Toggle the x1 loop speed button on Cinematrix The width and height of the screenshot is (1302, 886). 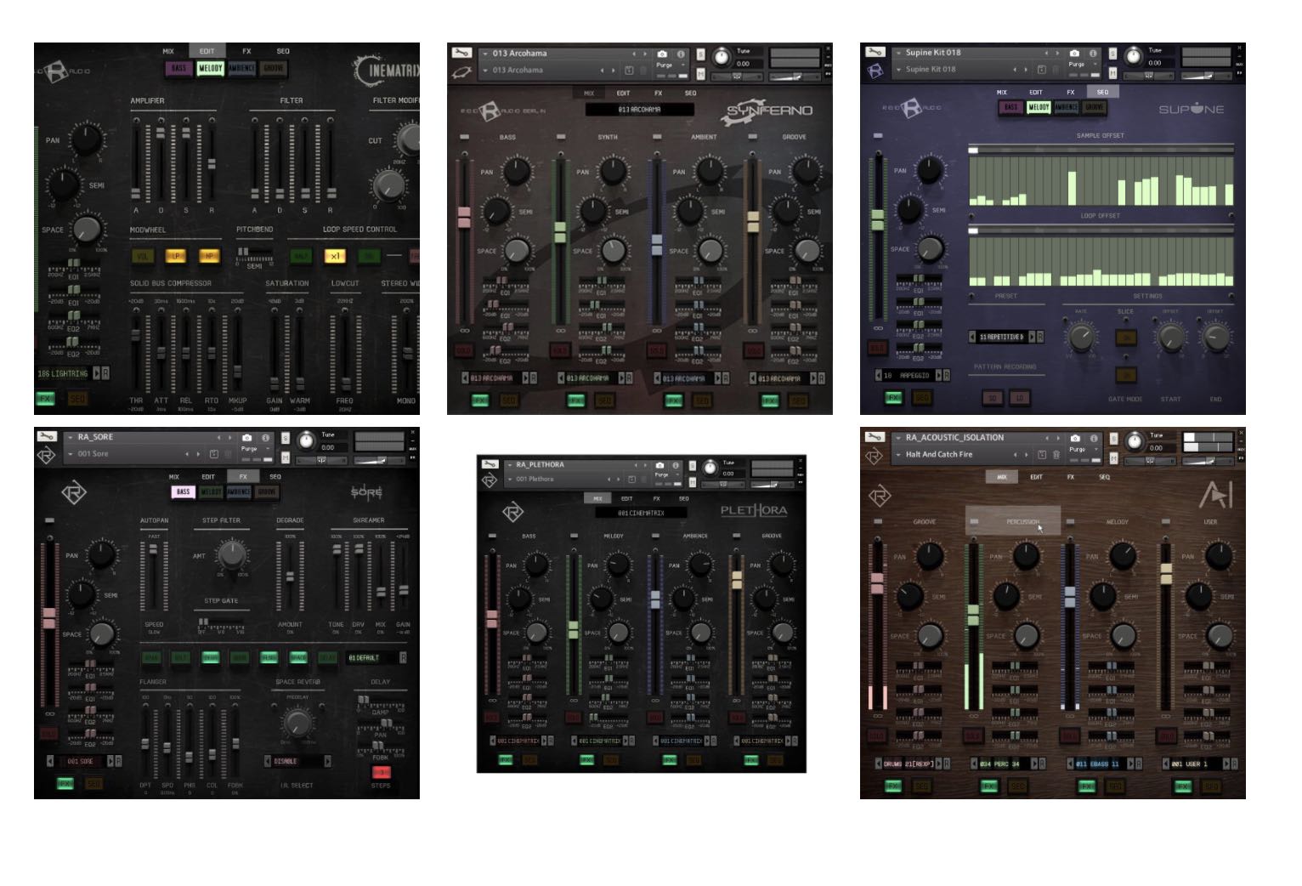[335, 256]
